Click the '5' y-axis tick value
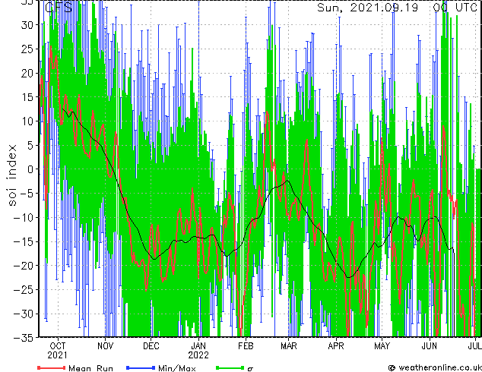This screenshot has width=482, height=372. point(30,145)
